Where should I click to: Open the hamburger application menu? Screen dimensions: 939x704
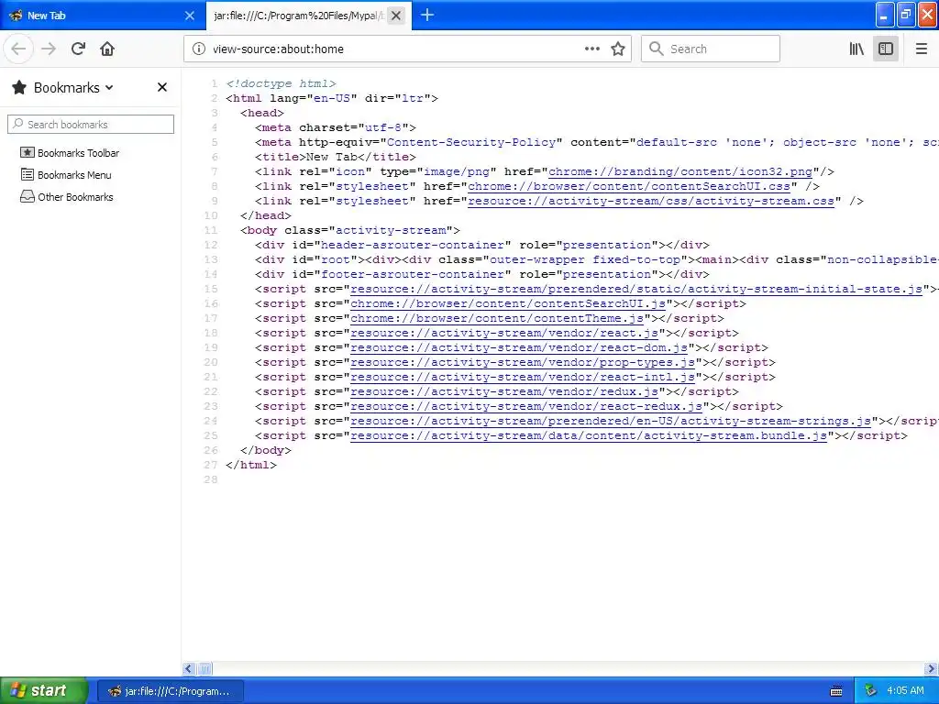[921, 49]
